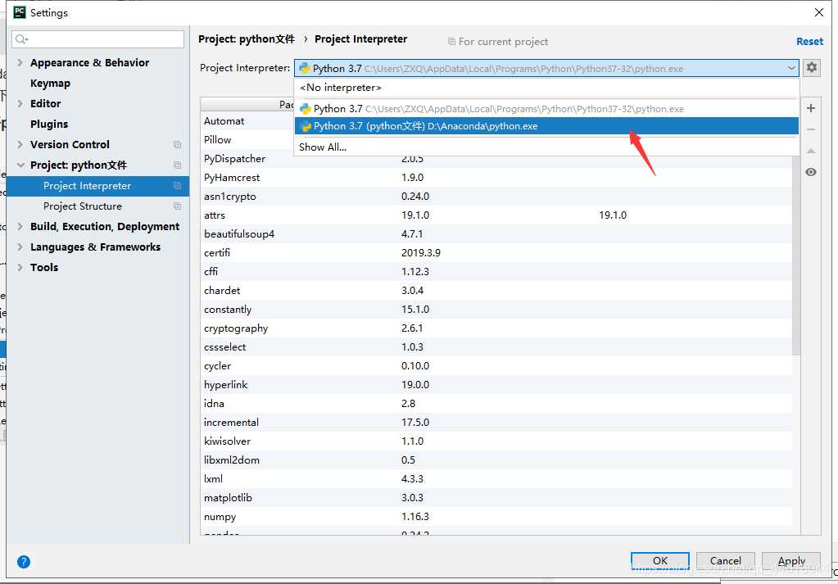Expand Appearance & Behavior section
This screenshot has height=584, width=838.
[20, 62]
